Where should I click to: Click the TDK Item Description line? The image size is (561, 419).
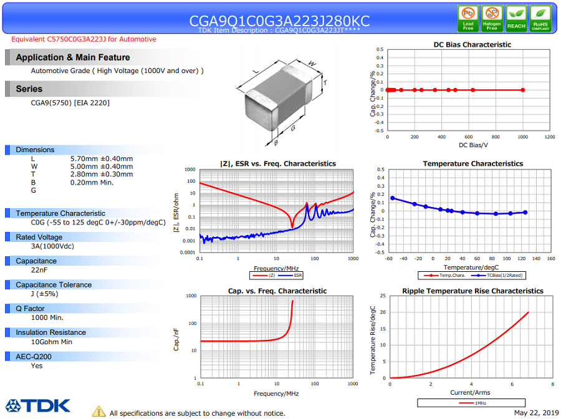(279, 31)
